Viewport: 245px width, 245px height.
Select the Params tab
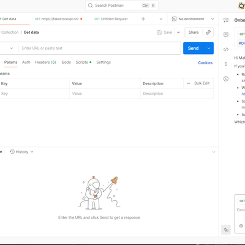pos(11,62)
